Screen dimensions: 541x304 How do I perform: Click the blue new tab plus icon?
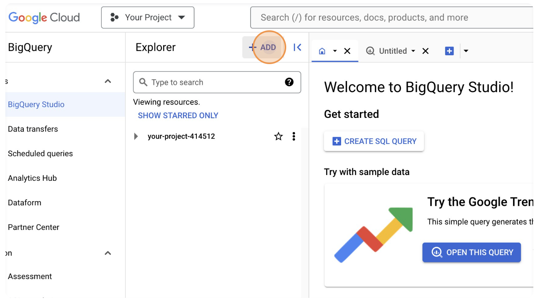pos(449,51)
